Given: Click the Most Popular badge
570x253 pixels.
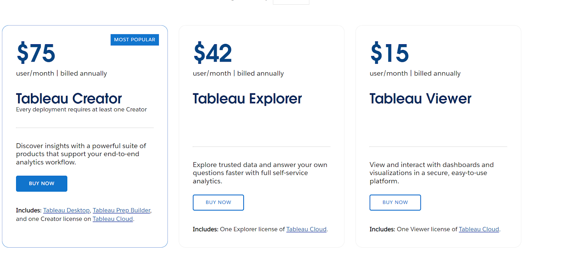Looking at the screenshot, I should pyautogui.click(x=135, y=40).
